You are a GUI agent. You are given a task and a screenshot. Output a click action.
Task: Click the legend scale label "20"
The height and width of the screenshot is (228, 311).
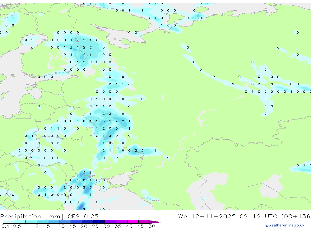tap(84, 226)
